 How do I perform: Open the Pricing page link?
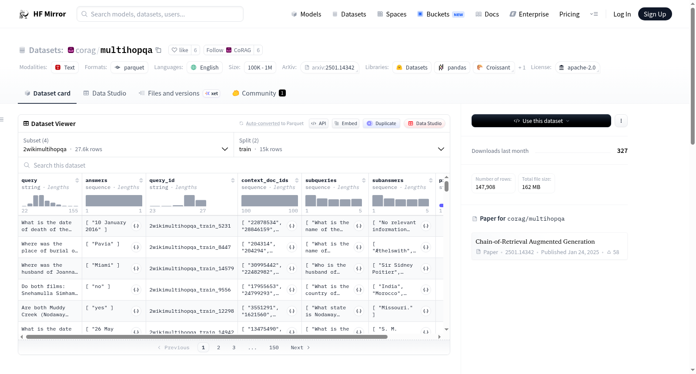[569, 14]
